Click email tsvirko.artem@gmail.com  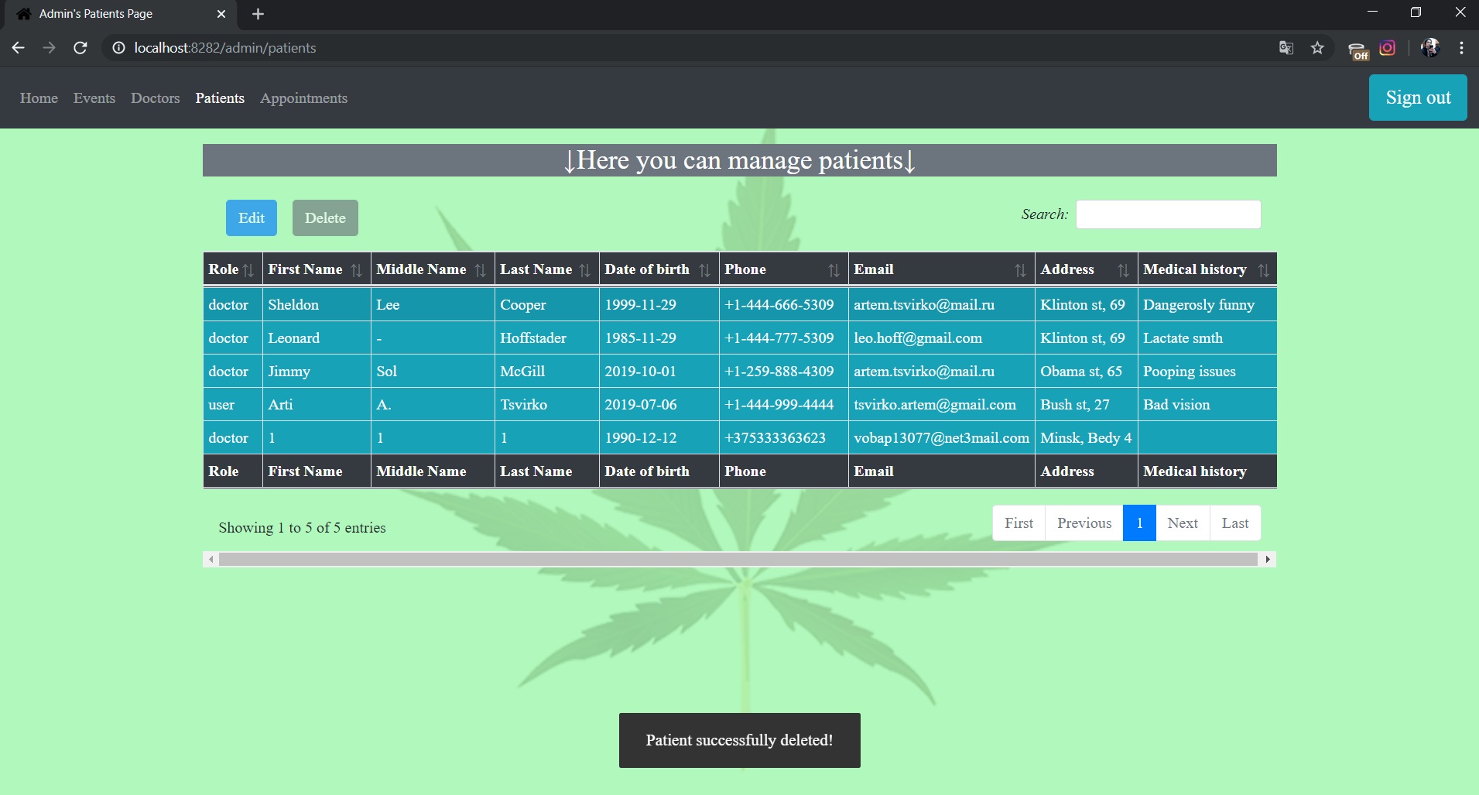click(x=935, y=405)
